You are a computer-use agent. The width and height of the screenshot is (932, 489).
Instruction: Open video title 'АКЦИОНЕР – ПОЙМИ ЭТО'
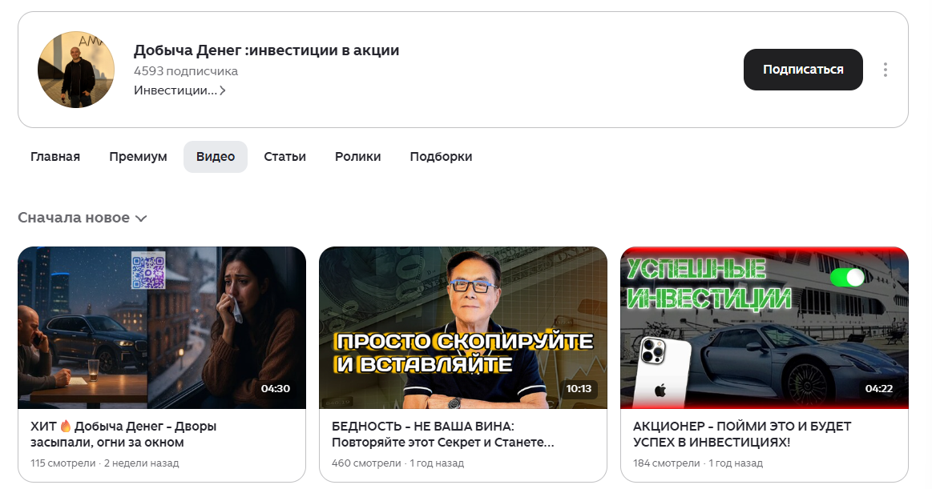(742, 435)
